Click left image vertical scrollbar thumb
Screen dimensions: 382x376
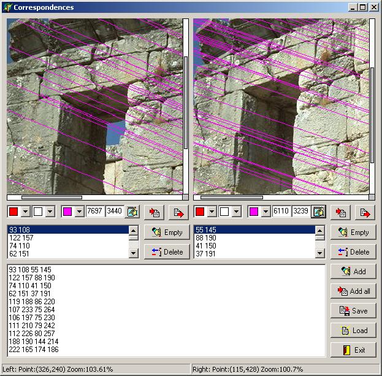pyautogui.click(x=186, y=102)
